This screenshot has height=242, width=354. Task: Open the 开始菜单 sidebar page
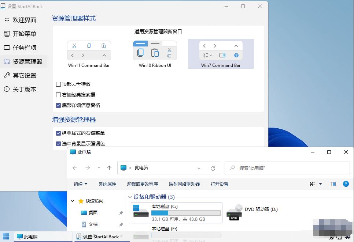click(24, 34)
